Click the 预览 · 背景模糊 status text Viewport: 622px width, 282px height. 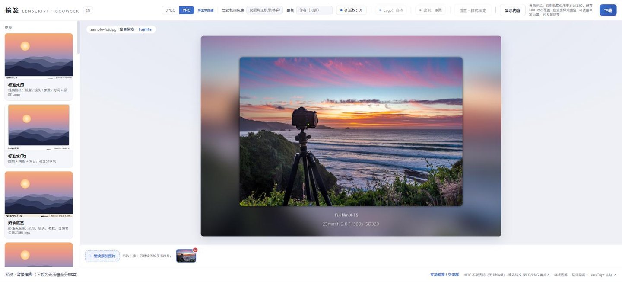tap(41, 275)
